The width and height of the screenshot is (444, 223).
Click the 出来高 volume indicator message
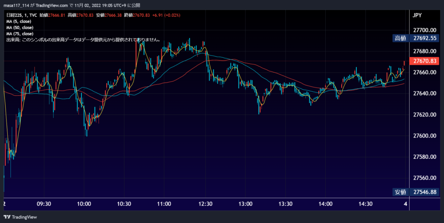[84, 40]
